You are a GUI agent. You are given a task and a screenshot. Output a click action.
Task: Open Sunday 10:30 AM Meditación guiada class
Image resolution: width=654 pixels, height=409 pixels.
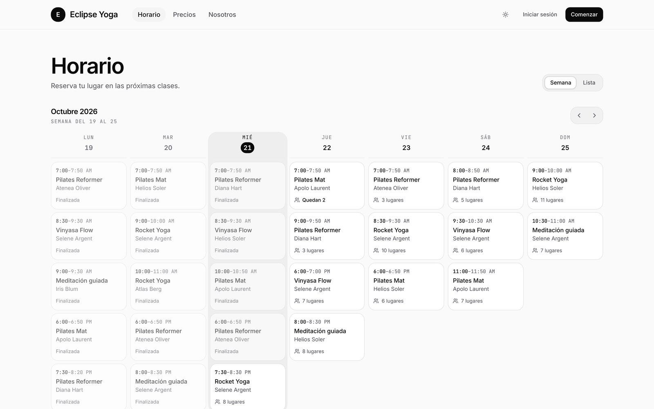click(x=565, y=236)
